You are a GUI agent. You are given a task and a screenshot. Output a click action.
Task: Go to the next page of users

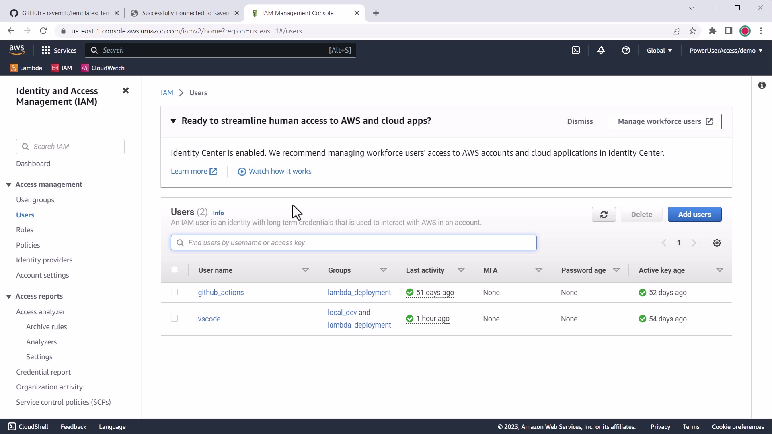tap(694, 243)
